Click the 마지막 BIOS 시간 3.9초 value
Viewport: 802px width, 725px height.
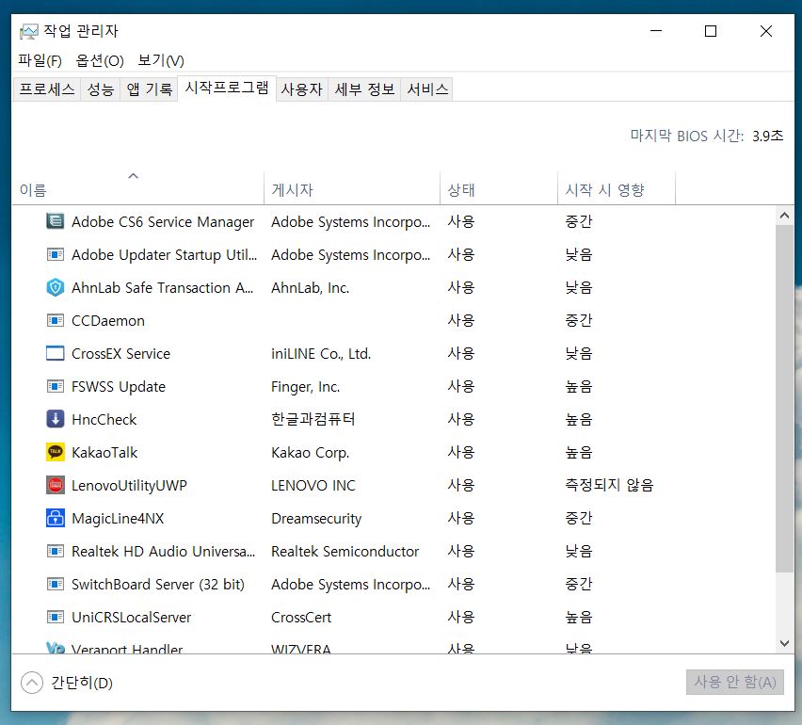pyautogui.click(x=767, y=136)
